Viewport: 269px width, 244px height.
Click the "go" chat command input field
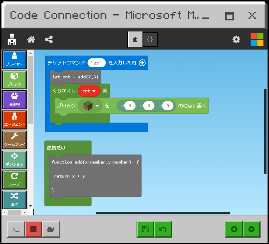click(96, 63)
